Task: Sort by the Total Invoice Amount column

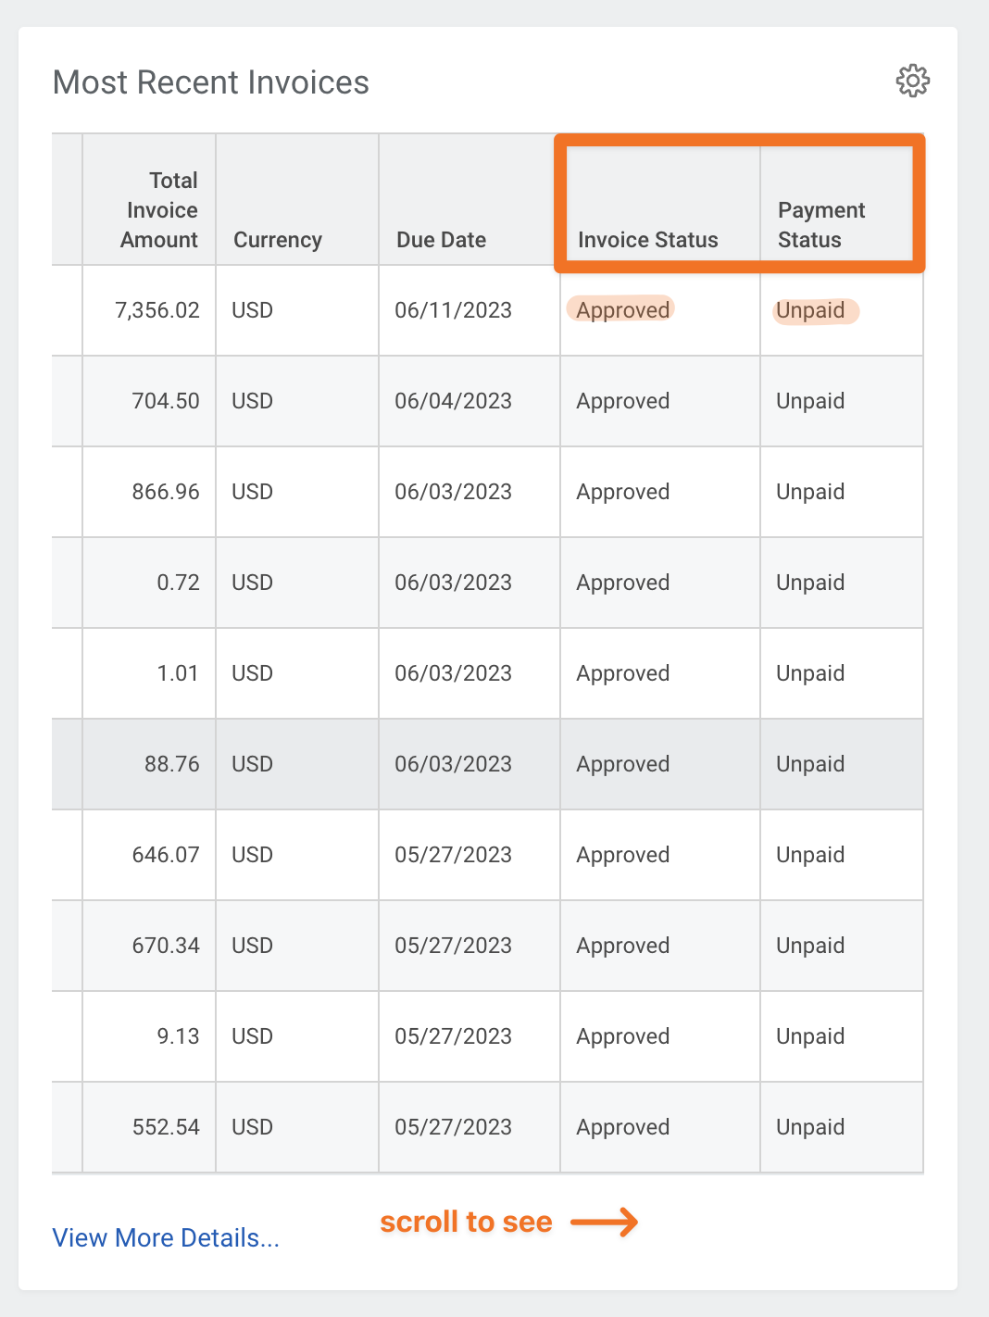Action: tap(159, 210)
